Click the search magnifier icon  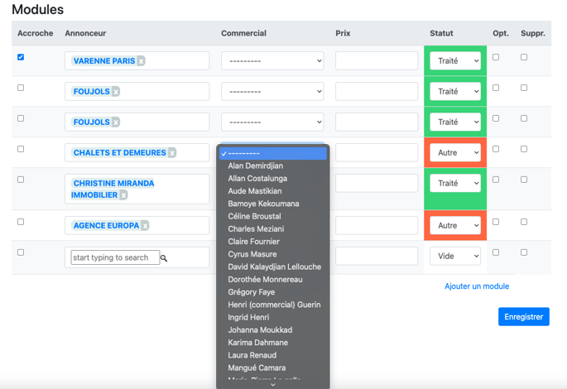164,258
